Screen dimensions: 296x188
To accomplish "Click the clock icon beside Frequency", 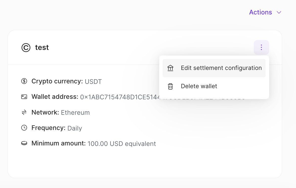I will [24, 128].
